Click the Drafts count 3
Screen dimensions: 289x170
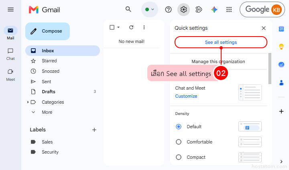[95, 92]
